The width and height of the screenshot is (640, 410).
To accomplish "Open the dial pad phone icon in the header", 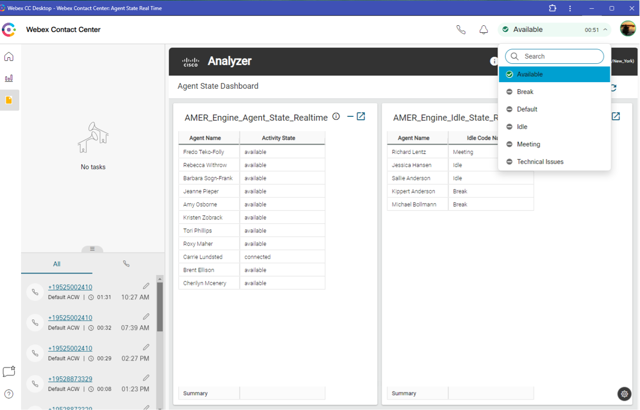I will click(461, 30).
